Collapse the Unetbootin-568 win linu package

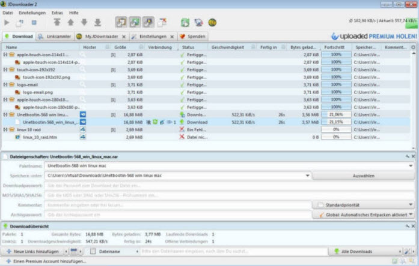5,114
